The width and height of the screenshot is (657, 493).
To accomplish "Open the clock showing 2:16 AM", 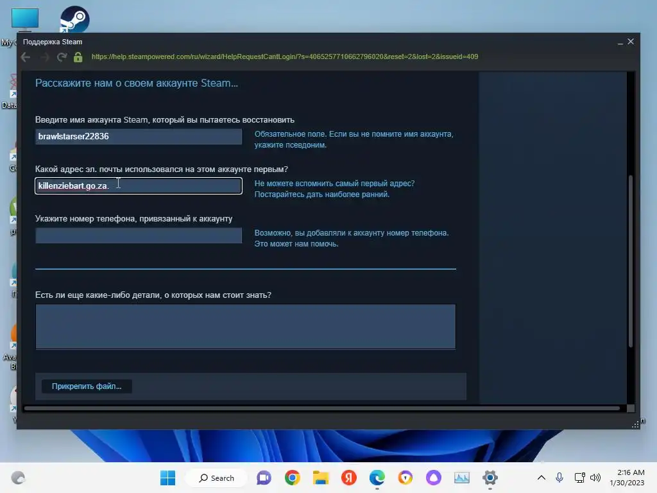I will pyautogui.click(x=627, y=478).
